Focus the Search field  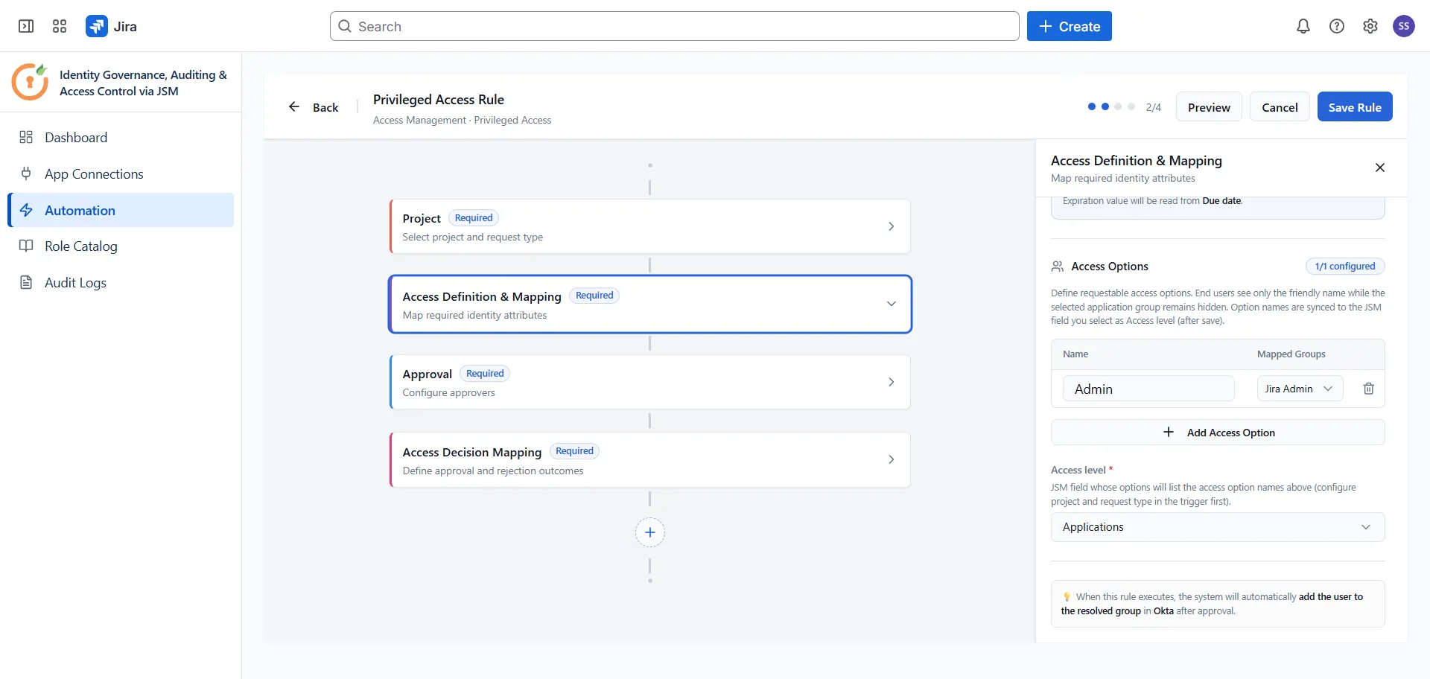(x=675, y=26)
